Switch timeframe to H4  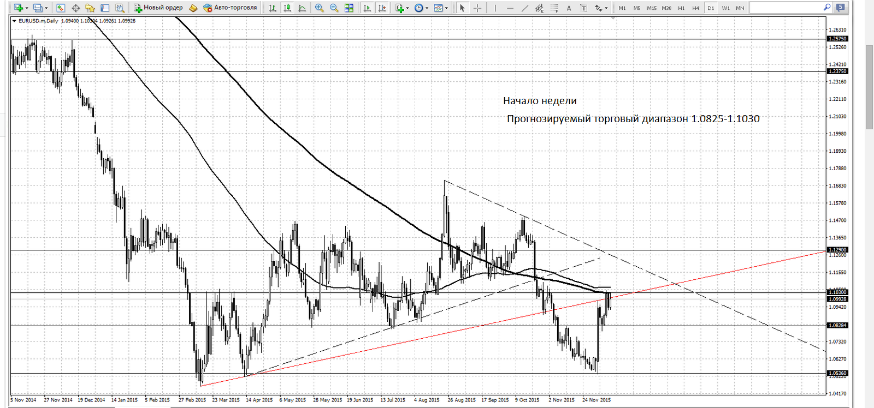click(x=695, y=8)
